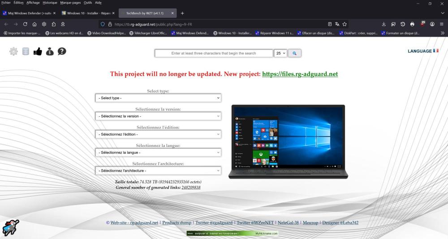Viewport: 448px width, 239px height.
Task: Open the Sélectionnez la version dropdown
Action: click(x=158, y=116)
